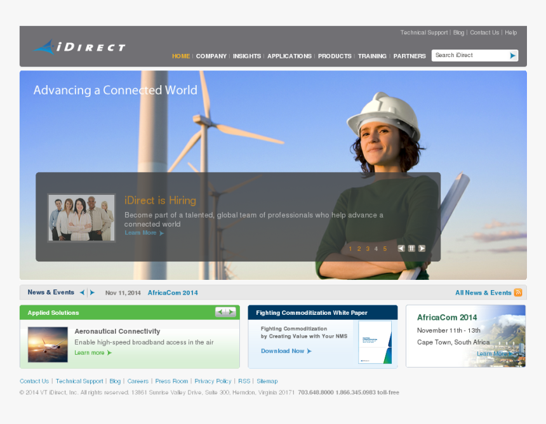Click Learn More in AfricaCom 2014 card
Viewport: 546px width, 424px height.
click(x=494, y=354)
